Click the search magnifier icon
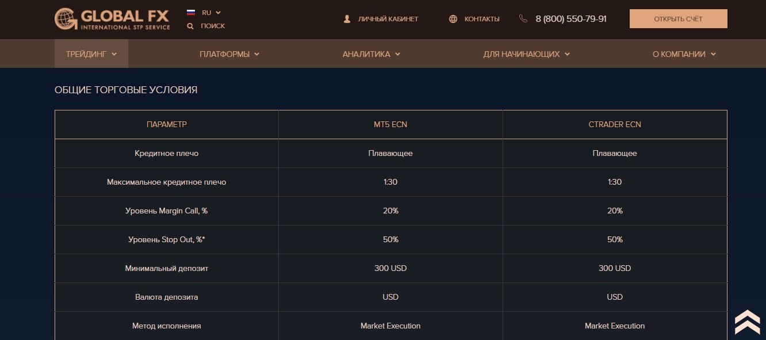The height and width of the screenshot is (340, 766). coord(190,26)
